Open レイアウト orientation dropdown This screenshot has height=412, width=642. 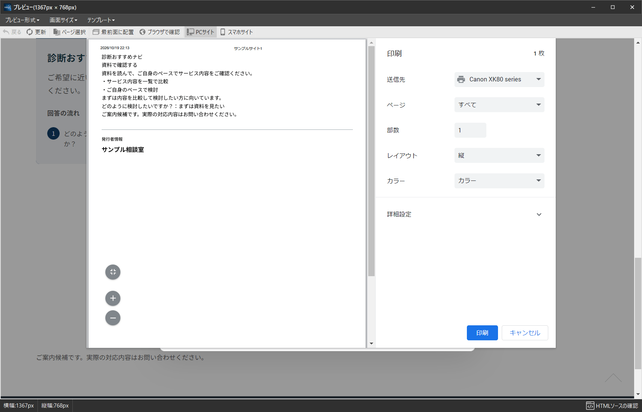coord(499,155)
